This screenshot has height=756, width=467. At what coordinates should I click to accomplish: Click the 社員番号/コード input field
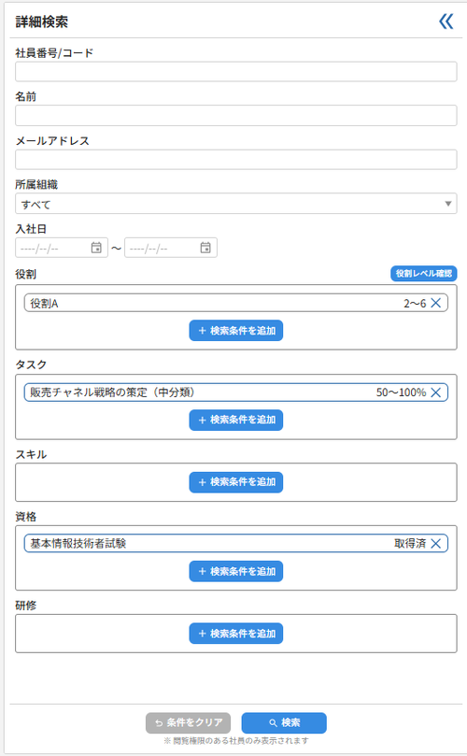(236, 72)
